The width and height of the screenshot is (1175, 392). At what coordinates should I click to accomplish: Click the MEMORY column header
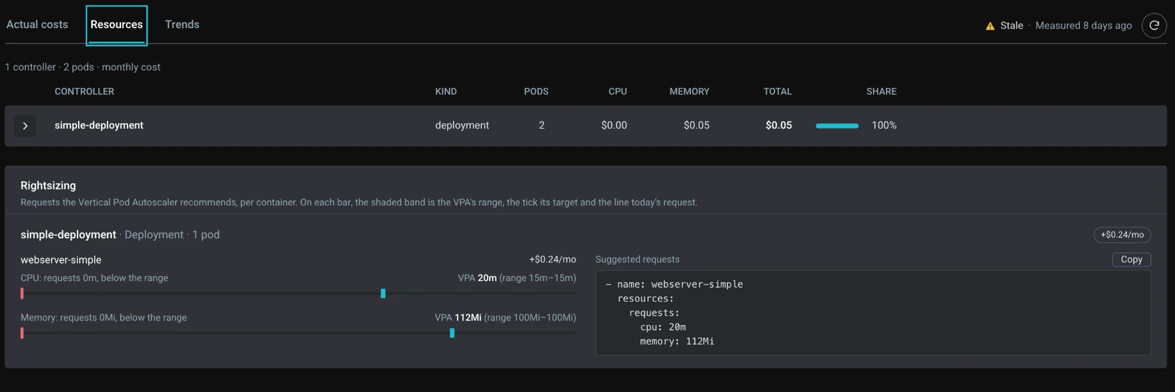pyautogui.click(x=690, y=92)
